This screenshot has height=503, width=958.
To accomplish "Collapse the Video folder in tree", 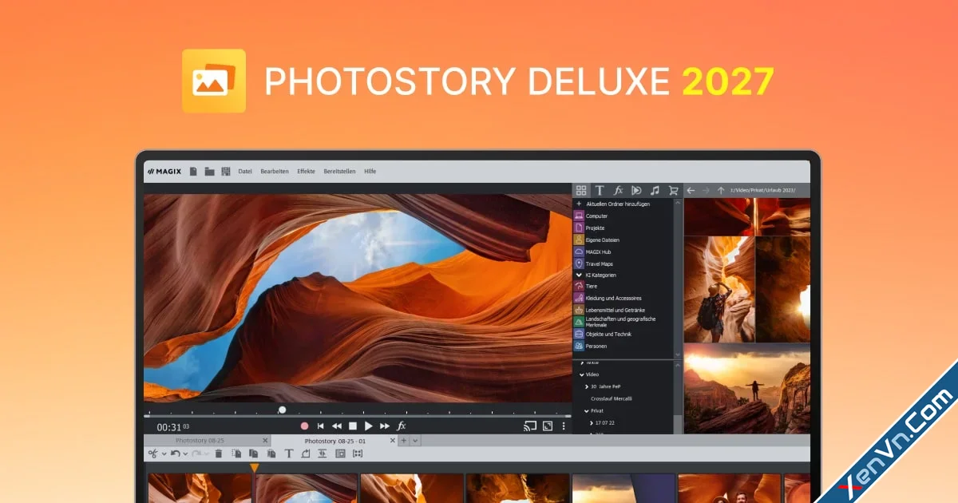I will pos(582,374).
